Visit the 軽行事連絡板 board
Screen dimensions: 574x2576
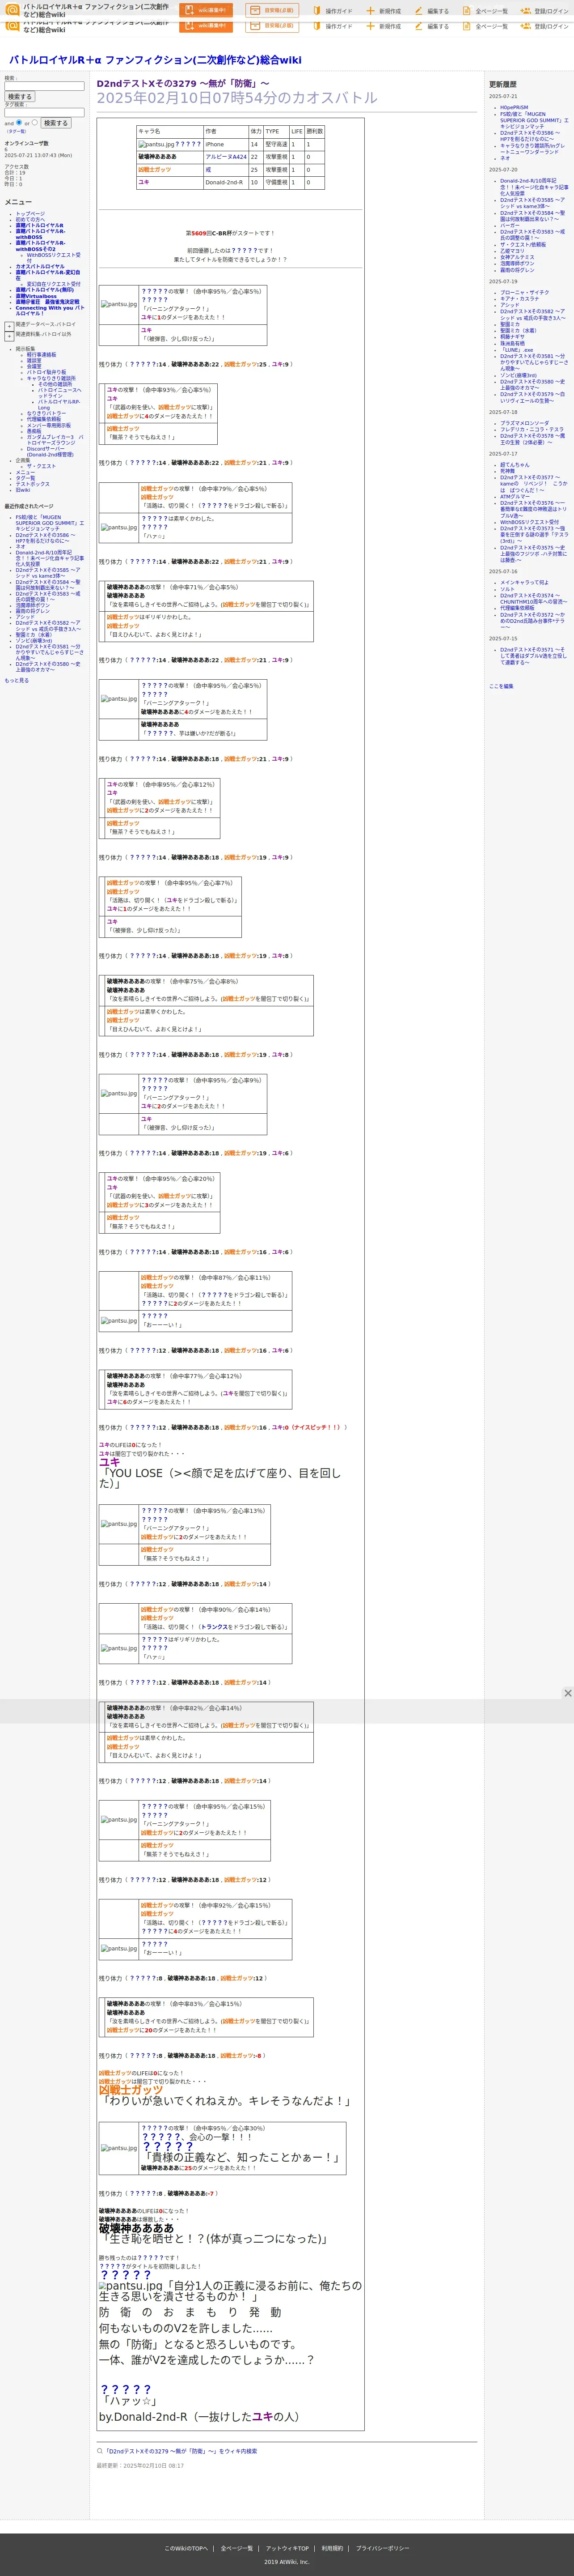pos(41,354)
